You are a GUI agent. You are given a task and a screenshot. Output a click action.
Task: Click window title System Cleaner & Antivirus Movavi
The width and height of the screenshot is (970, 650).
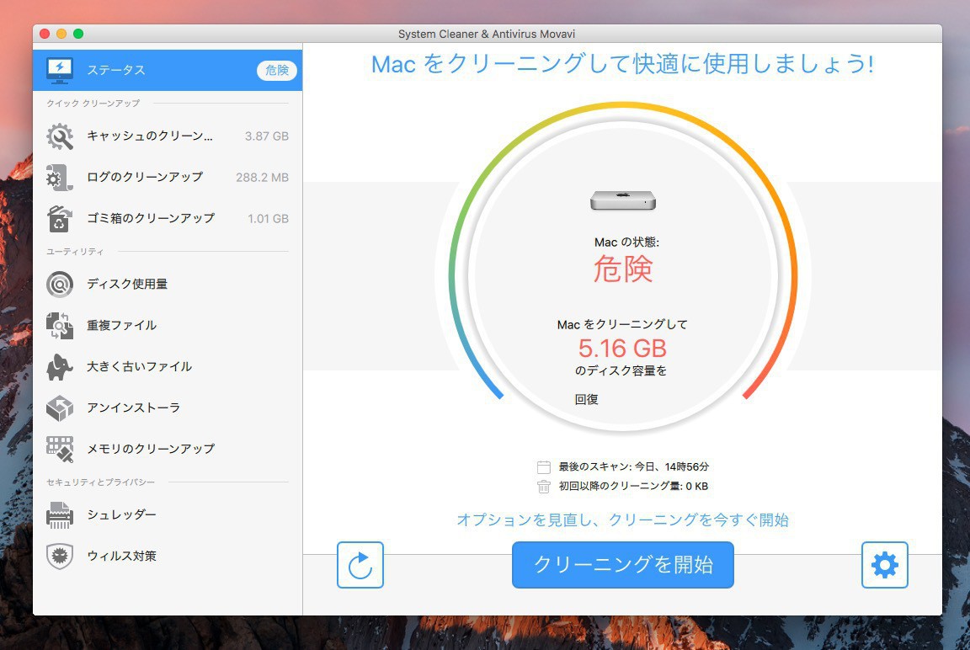pyautogui.click(x=487, y=34)
